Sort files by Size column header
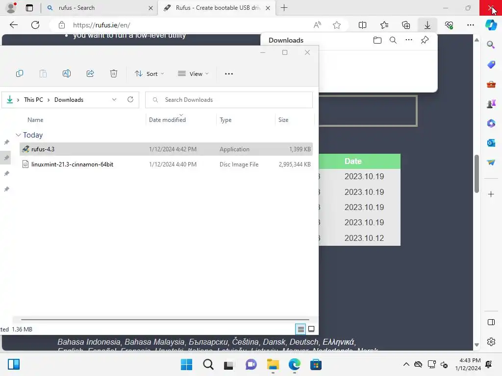Screen dimensions: 502x376 (283, 120)
